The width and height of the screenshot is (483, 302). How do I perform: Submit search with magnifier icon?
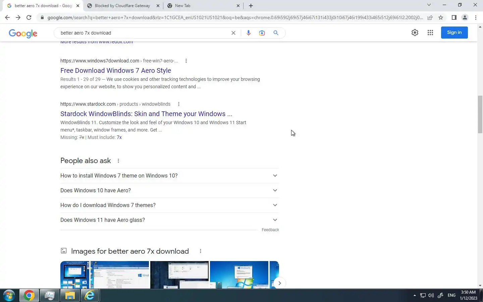coord(276,33)
